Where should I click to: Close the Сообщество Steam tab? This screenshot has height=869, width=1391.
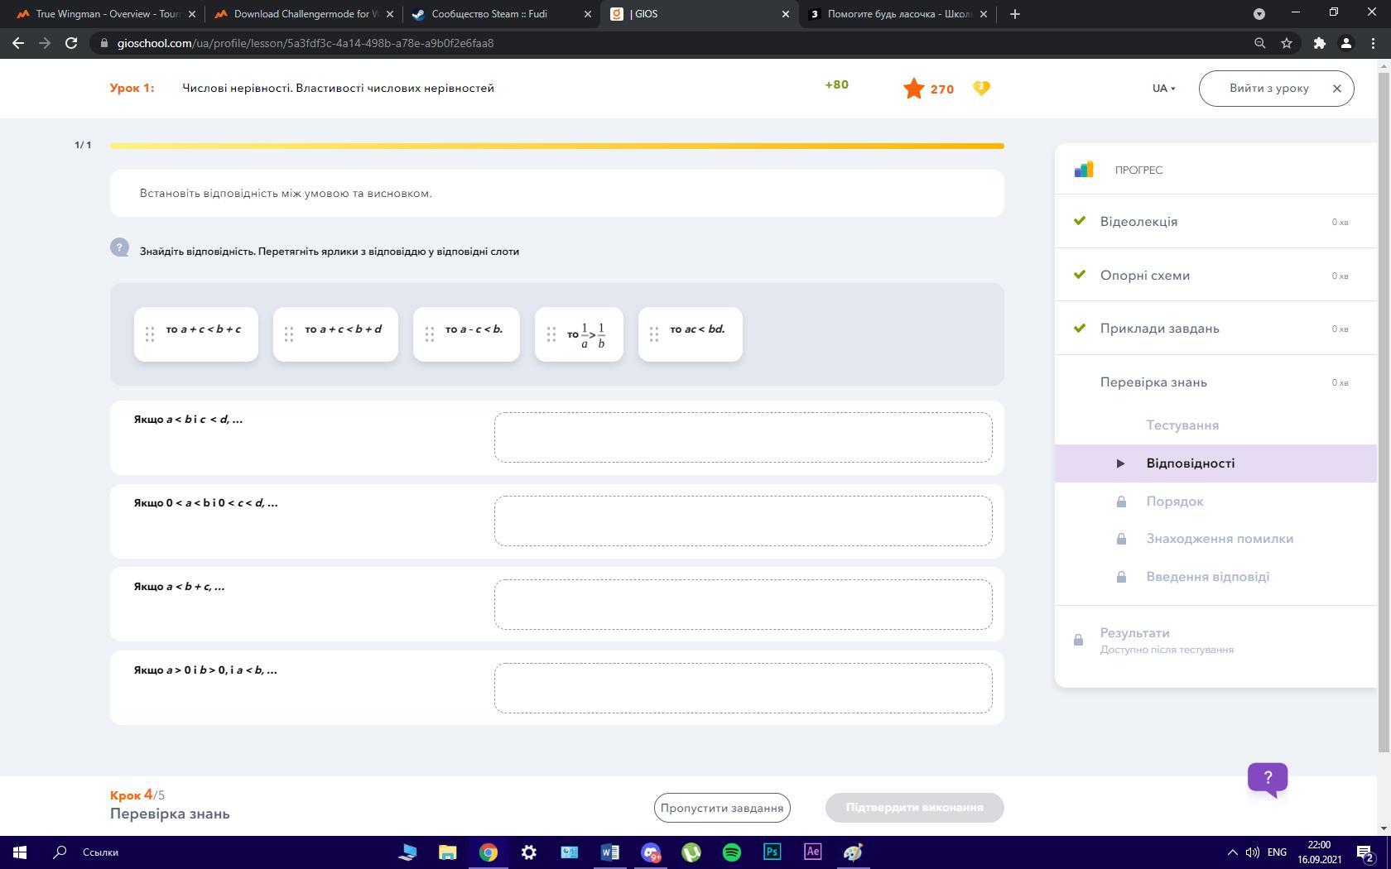click(x=587, y=14)
